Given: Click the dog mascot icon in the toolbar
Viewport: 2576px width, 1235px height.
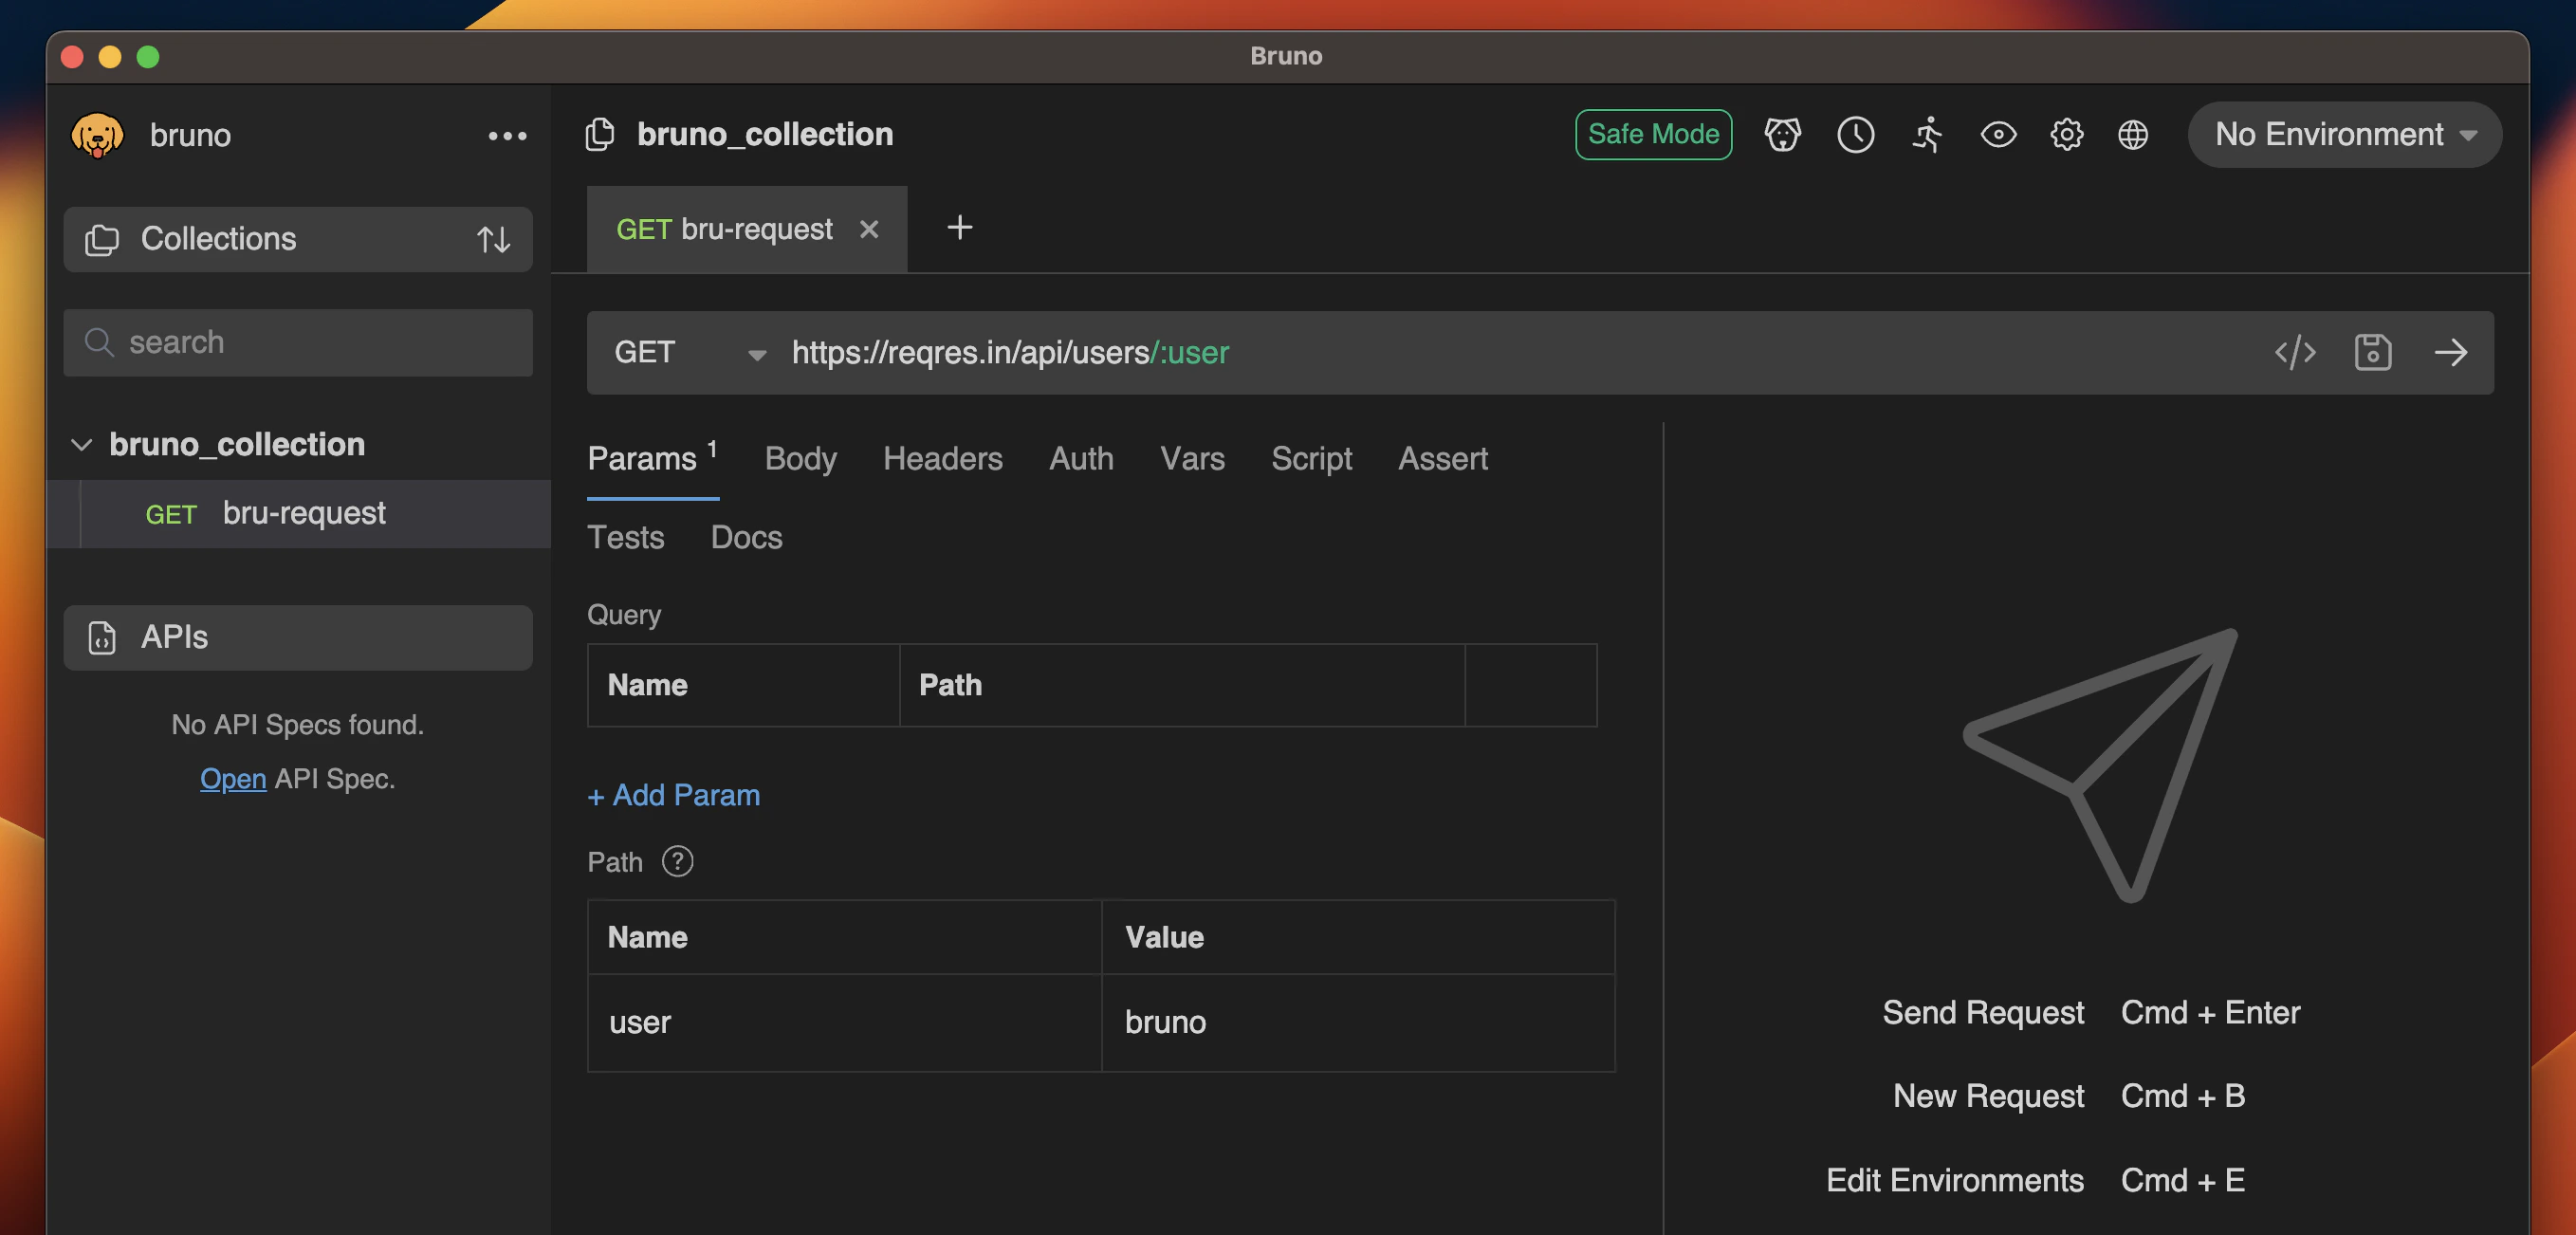Looking at the screenshot, I should [1783, 134].
